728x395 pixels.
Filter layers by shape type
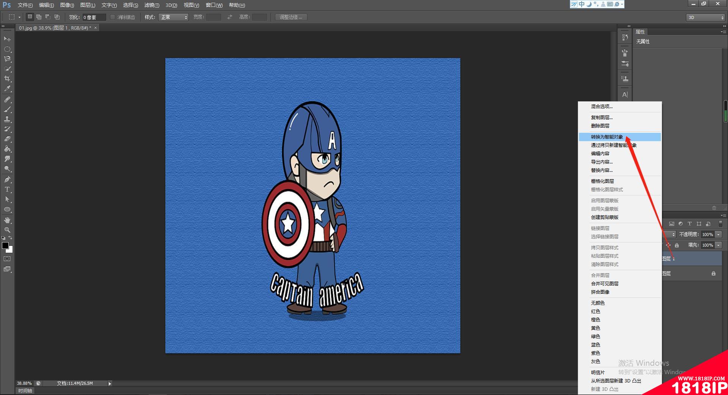699,224
